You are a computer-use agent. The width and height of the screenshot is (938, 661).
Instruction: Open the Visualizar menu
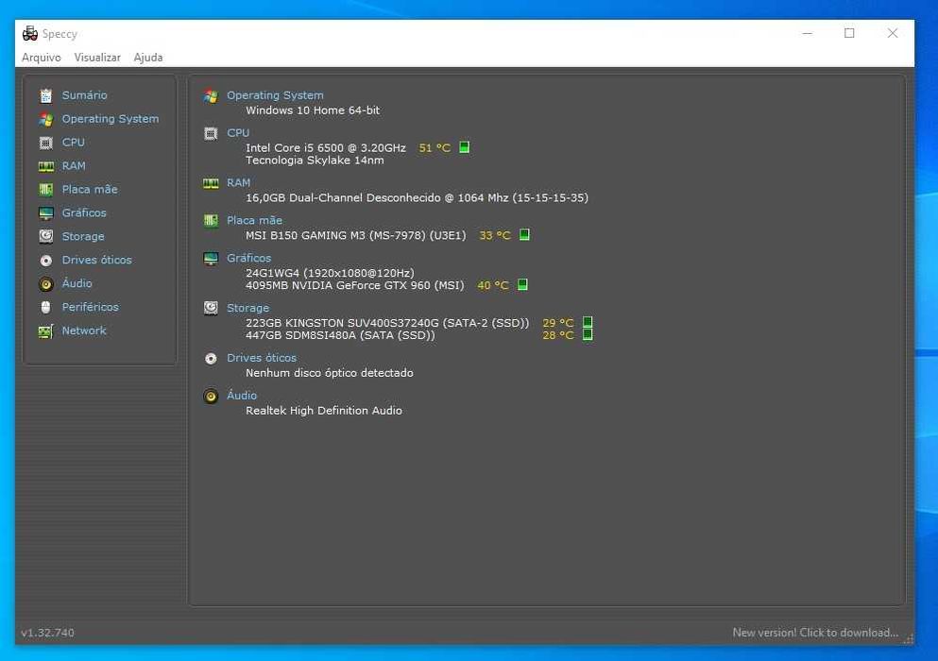click(x=97, y=58)
